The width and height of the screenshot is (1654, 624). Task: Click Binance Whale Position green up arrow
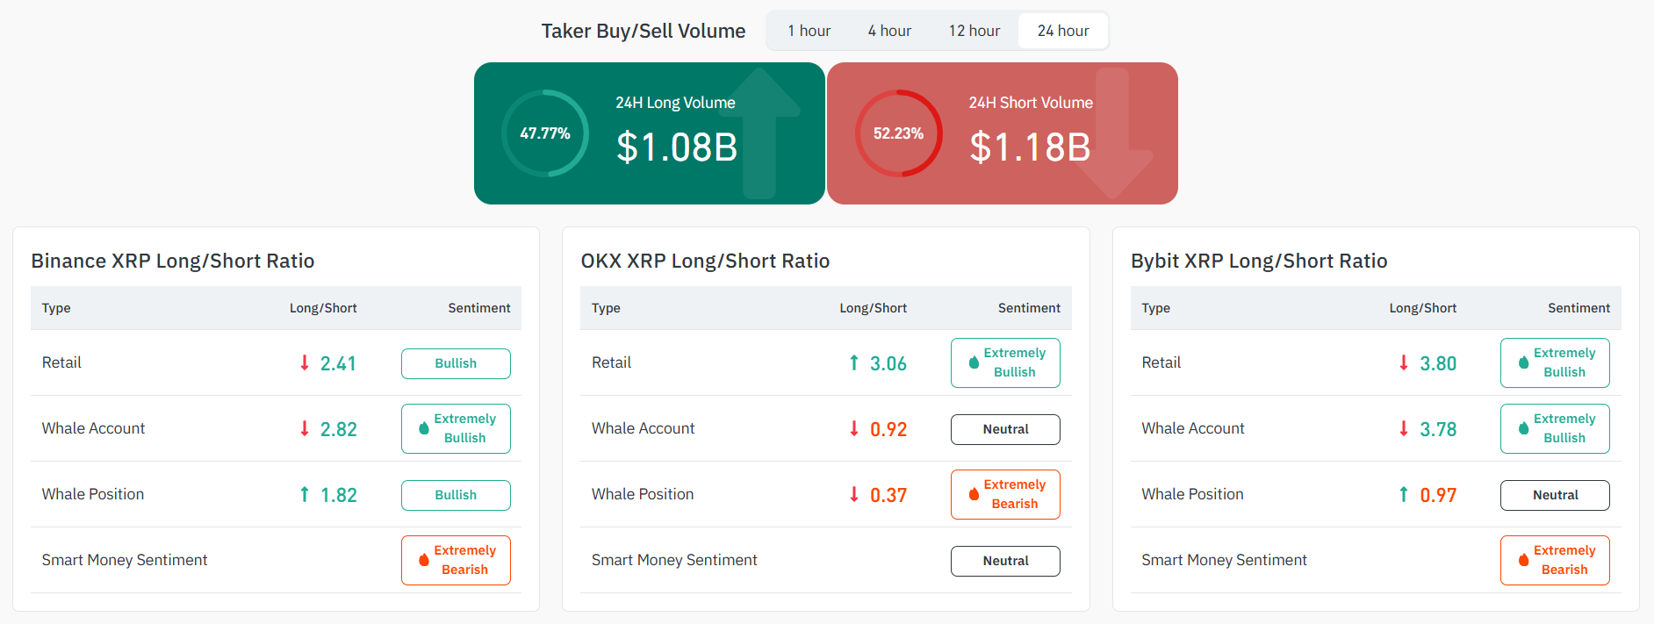click(x=305, y=494)
